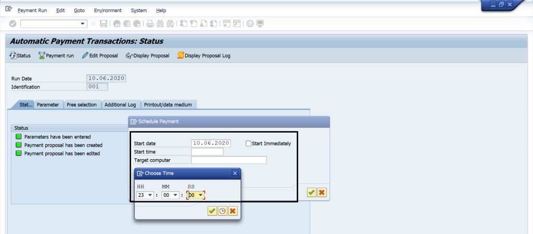Open the Payment Run menu

tap(32, 10)
